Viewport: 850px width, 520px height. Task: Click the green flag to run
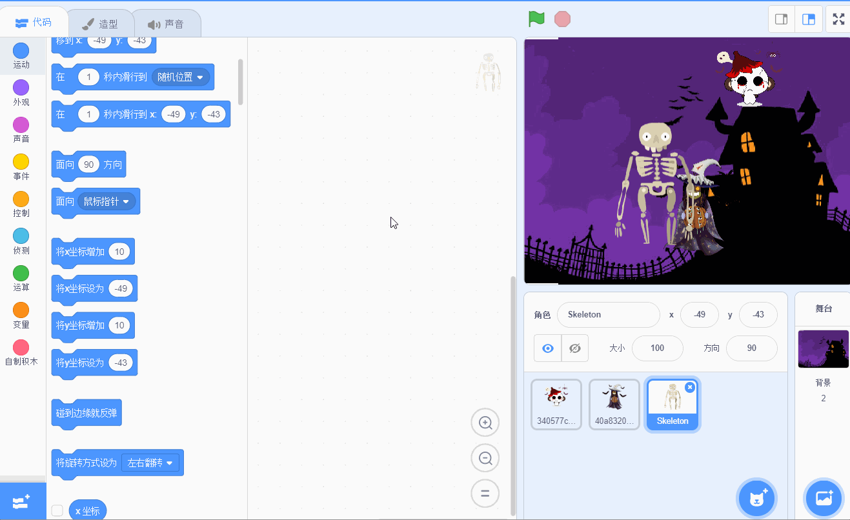536,19
